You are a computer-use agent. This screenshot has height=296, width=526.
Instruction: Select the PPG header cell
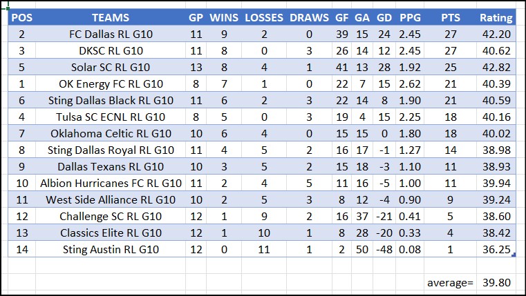coord(411,17)
